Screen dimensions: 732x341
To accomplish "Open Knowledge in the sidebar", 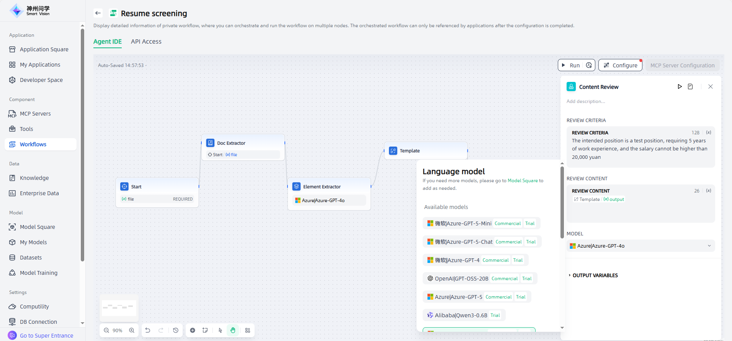I will 34,178.
